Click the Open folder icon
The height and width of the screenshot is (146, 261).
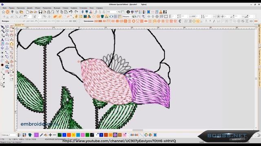pyautogui.click(x=31, y=12)
